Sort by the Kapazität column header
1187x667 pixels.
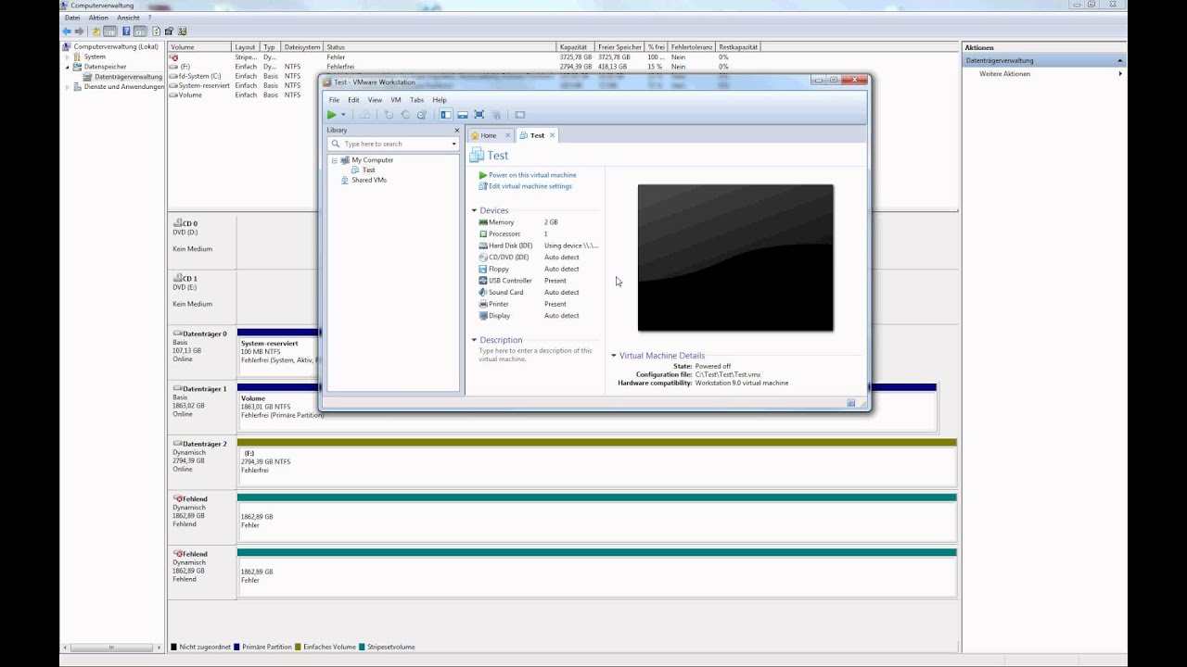tap(577, 47)
